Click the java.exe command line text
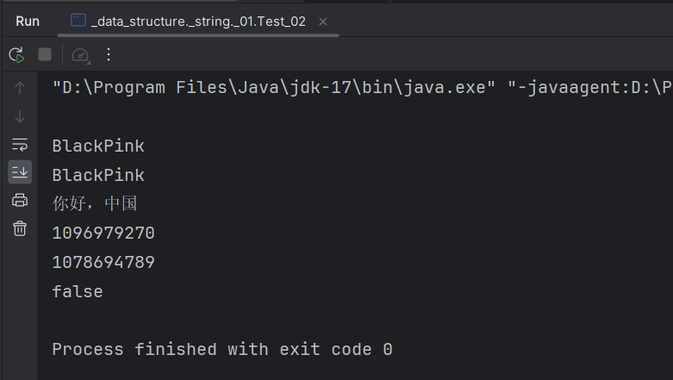This screenshot has height=380, width=673. click(x=362, y=88)
